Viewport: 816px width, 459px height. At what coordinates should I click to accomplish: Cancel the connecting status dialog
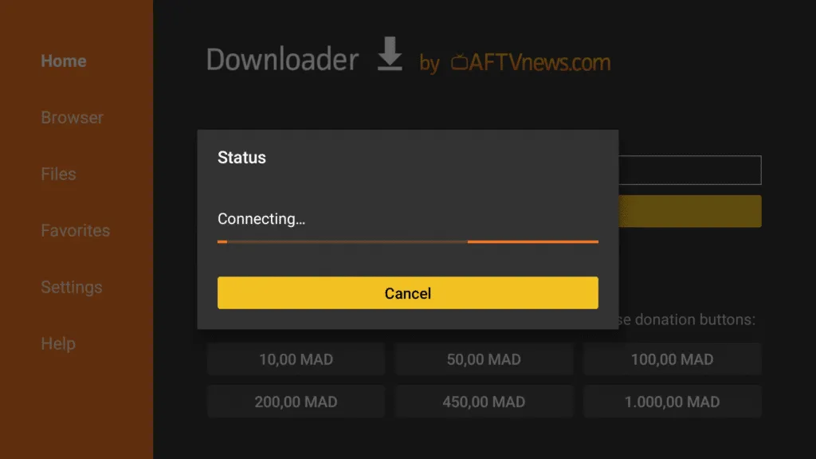point(407,292)
